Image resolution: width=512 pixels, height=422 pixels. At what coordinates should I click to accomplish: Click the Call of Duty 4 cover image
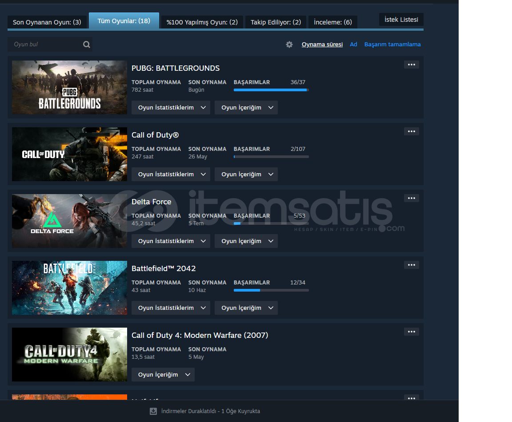point(69,354)
